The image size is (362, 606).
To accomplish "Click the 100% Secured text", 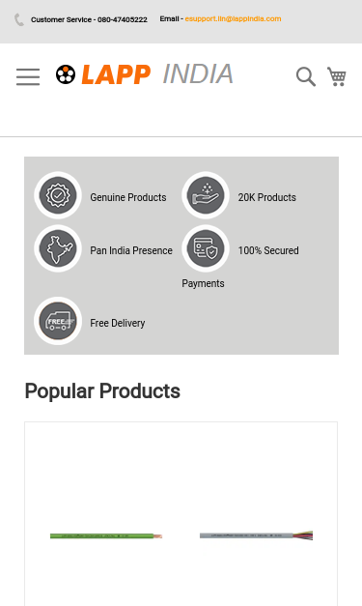I will point(268,250).
